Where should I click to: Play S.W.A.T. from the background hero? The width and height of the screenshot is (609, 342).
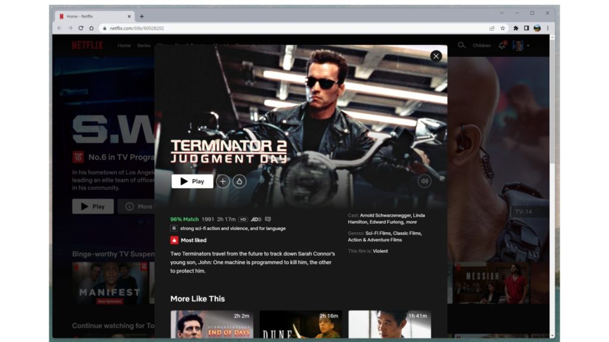click(x=93, y=206)
